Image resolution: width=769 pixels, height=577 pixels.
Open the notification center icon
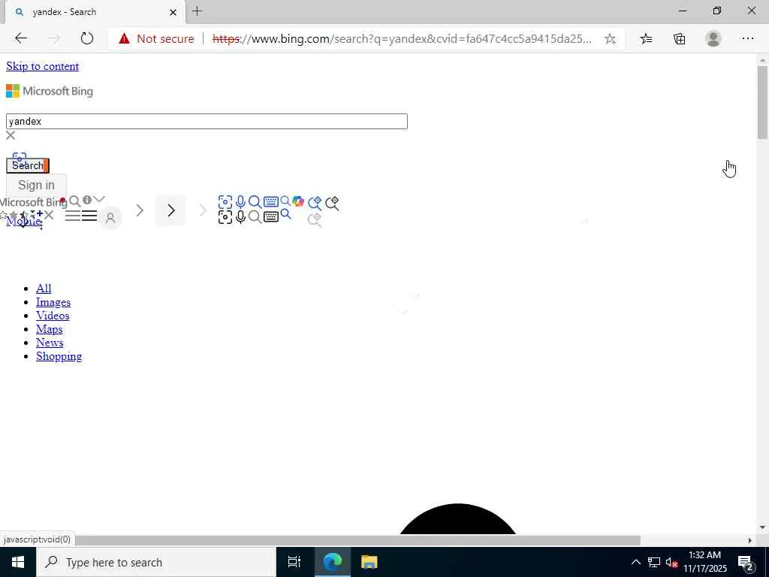pos(745,562)
